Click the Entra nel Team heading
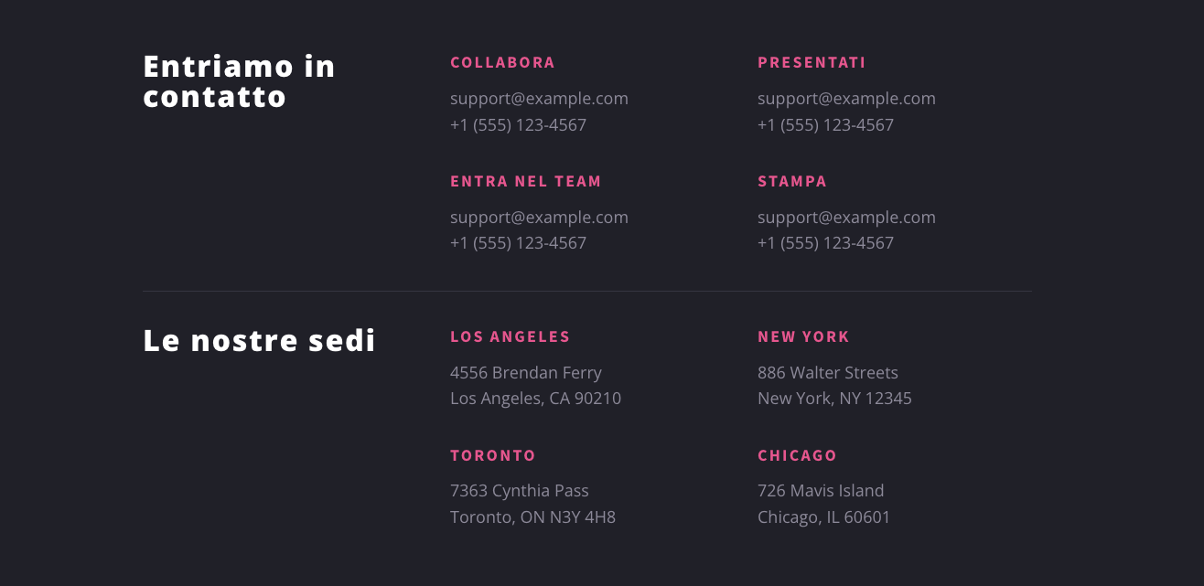 pos(525,182)
